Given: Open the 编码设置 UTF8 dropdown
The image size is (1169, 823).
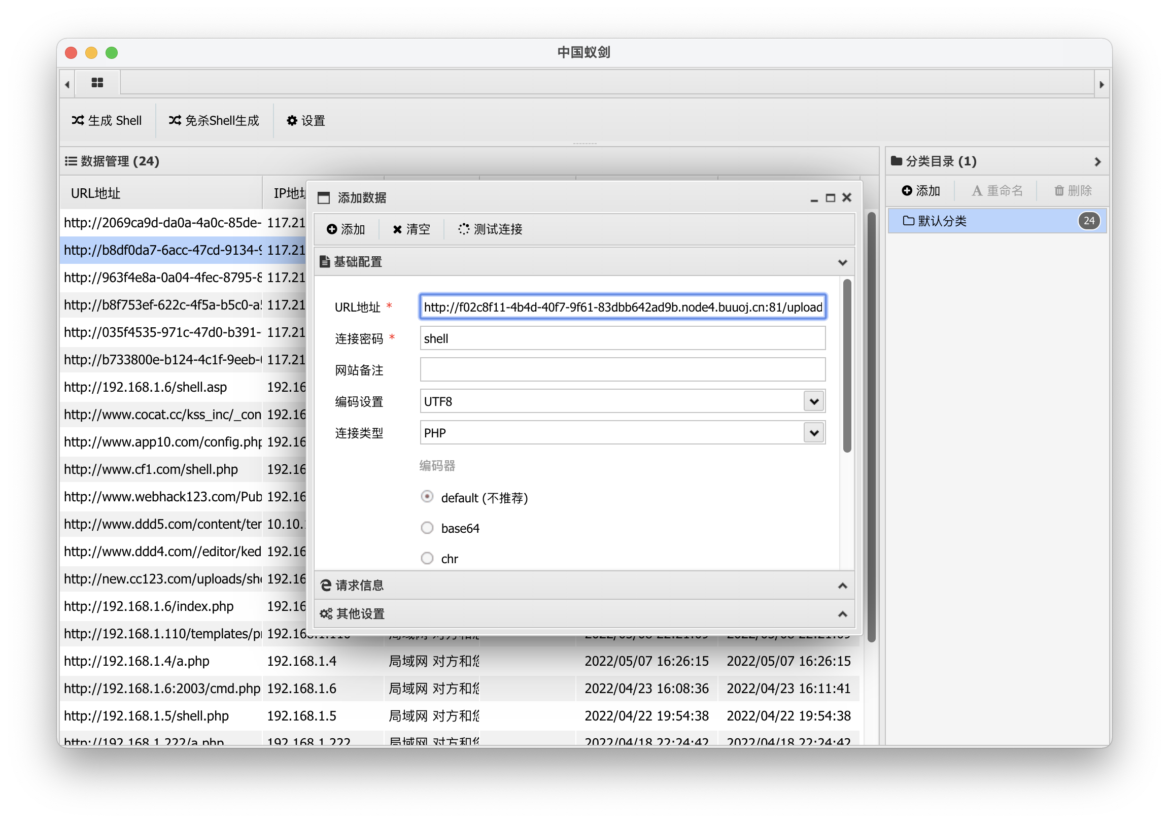Looking at the screenshot, I should click(814, 401).
